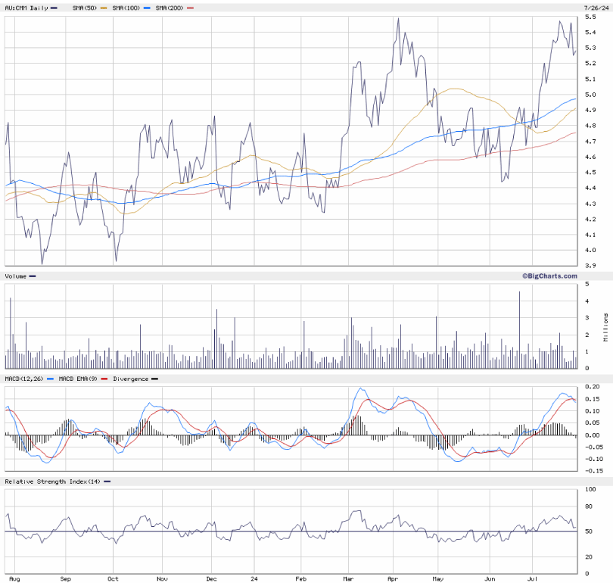Click the 24 year marker on the time axis
This screenshot has width=613, height=583.
[x=254, y=578]
